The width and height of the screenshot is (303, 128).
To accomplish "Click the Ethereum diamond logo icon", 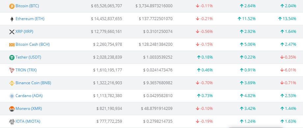I will (12, 19).
